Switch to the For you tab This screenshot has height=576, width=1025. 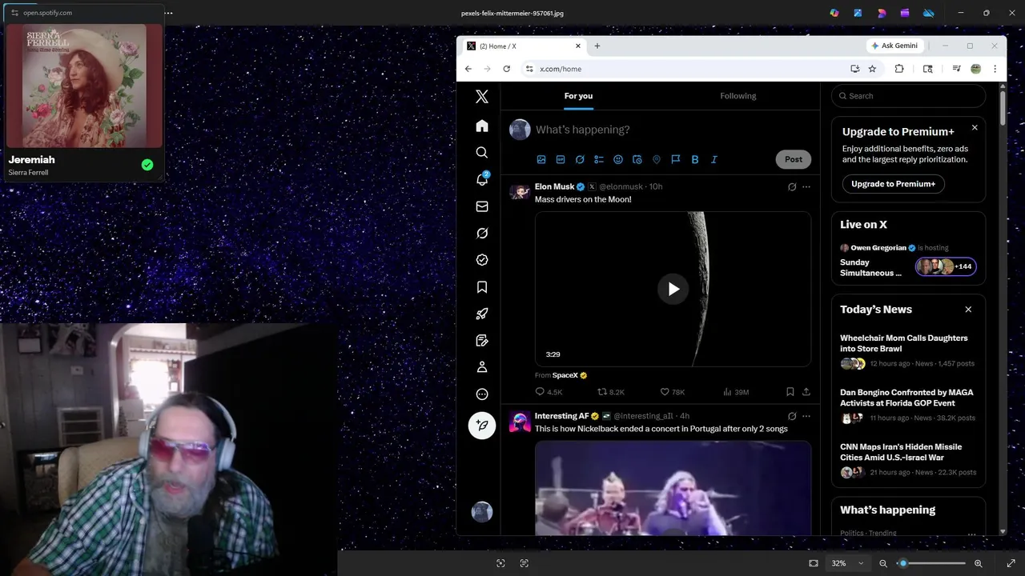tap(578, 96)
